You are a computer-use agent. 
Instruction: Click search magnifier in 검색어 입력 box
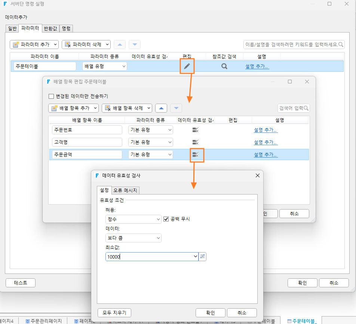point(306,108)
